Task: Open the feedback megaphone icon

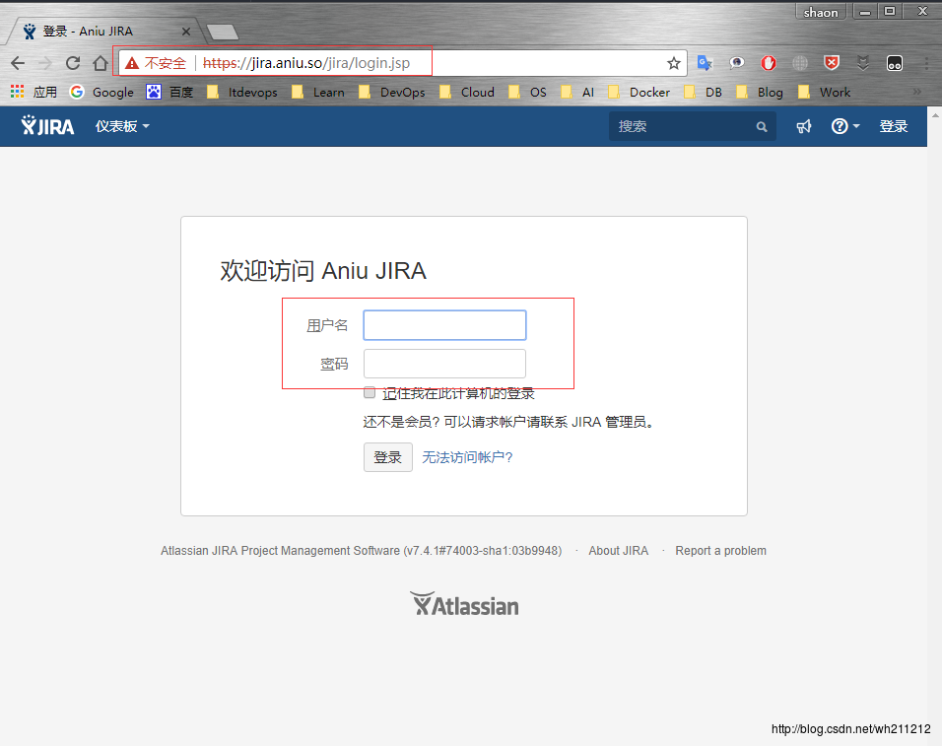Action: point(804,126)
